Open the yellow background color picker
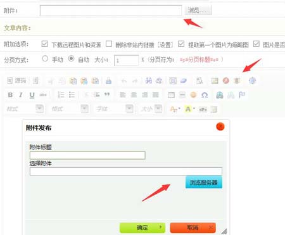 [190, 109]
